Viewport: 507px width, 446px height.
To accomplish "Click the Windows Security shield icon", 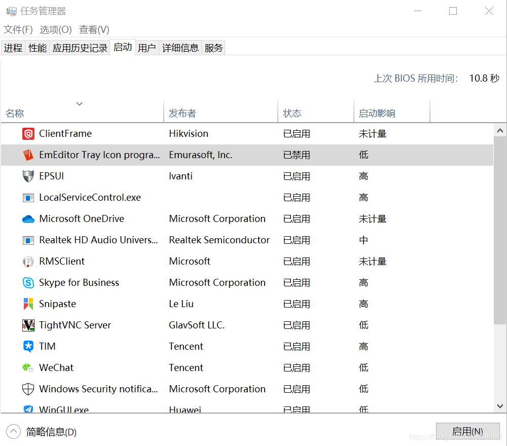I will 28,389.
